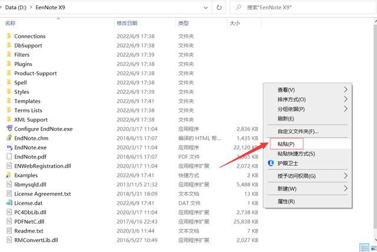Select 护眼卫士 context menu entry
377x252 pixels.
307,163
